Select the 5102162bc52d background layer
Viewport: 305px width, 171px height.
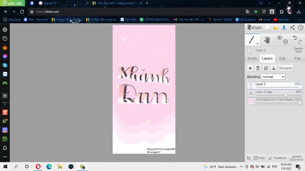[275, 101]
